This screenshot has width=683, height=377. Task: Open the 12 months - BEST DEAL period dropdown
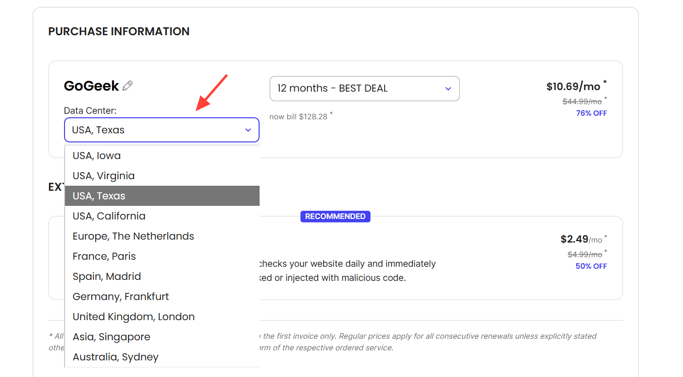click(x=364, y=89)
